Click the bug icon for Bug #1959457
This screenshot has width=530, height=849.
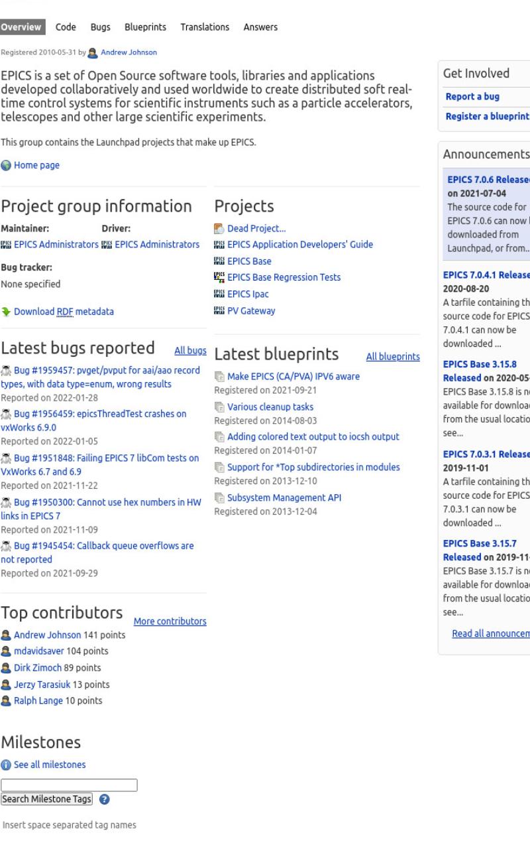(5, 372)
